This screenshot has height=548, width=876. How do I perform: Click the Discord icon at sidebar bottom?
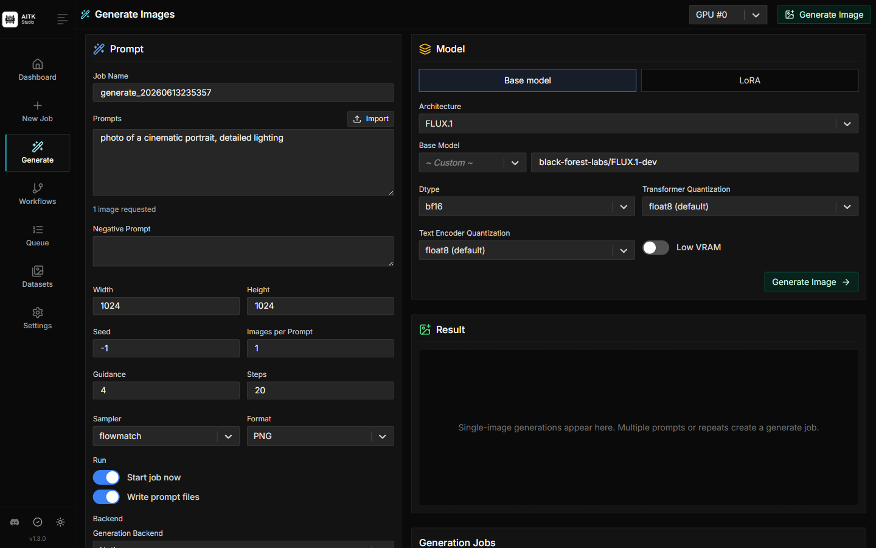(15, 522)
